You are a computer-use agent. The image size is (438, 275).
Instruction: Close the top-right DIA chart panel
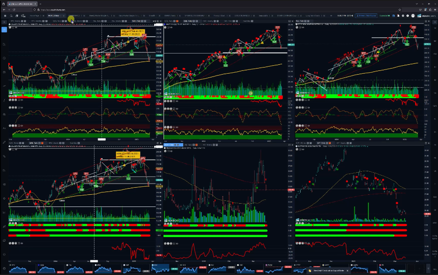[x=429, y=21]
